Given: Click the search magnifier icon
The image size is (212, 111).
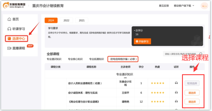Looking at the screenshot, I should (x=201, y=54).
